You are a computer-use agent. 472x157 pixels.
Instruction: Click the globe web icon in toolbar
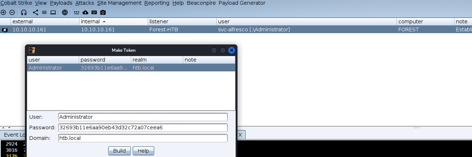(x=65, y=12)
